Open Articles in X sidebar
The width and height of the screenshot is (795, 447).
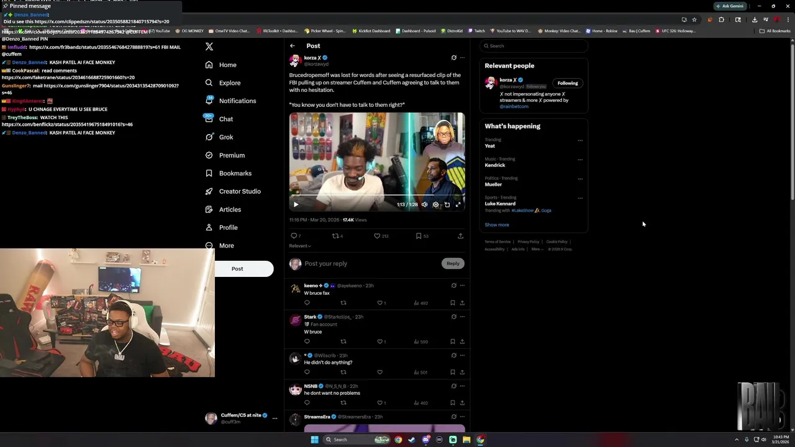click(223, 209)
